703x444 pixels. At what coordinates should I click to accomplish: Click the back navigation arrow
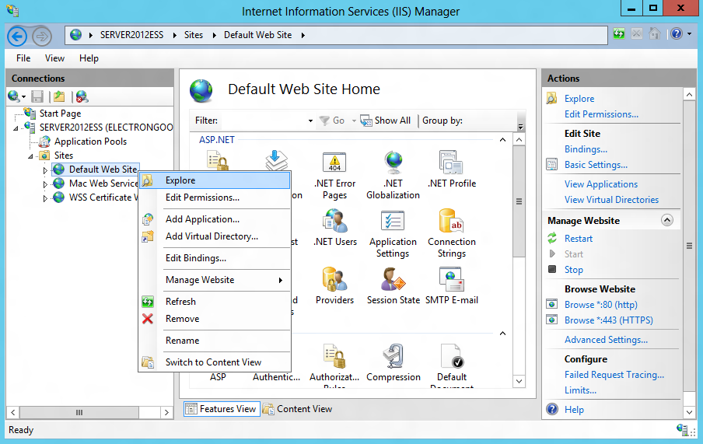tap(17, 37)
